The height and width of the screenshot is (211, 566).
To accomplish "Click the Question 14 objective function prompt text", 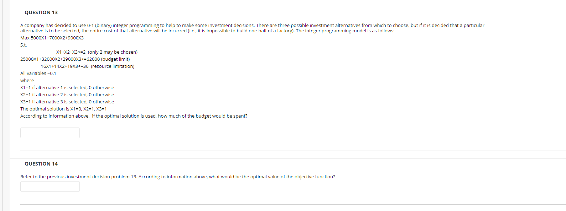I will (177, 177).
